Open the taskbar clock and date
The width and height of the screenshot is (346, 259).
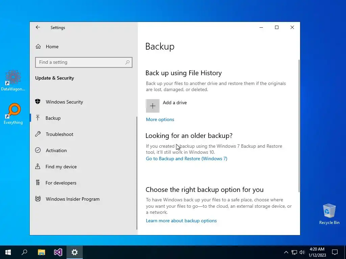pos(317,252)
